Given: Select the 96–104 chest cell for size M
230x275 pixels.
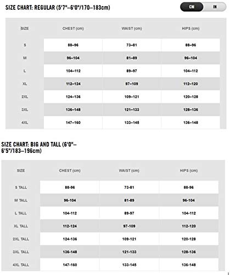Looking at the screenshot, I should [73, 58].
